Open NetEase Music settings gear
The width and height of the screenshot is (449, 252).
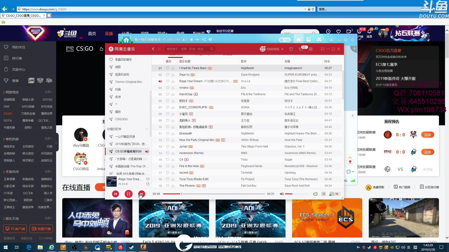[x=311, y=49]
